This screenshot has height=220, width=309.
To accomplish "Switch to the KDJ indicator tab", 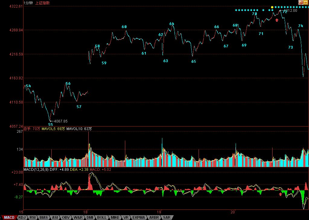I will tap(22, 217).
